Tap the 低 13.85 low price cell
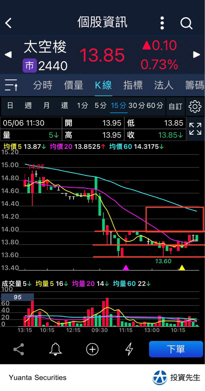The width and height of the screenshot is (205, 391). (x=155, y=123)
